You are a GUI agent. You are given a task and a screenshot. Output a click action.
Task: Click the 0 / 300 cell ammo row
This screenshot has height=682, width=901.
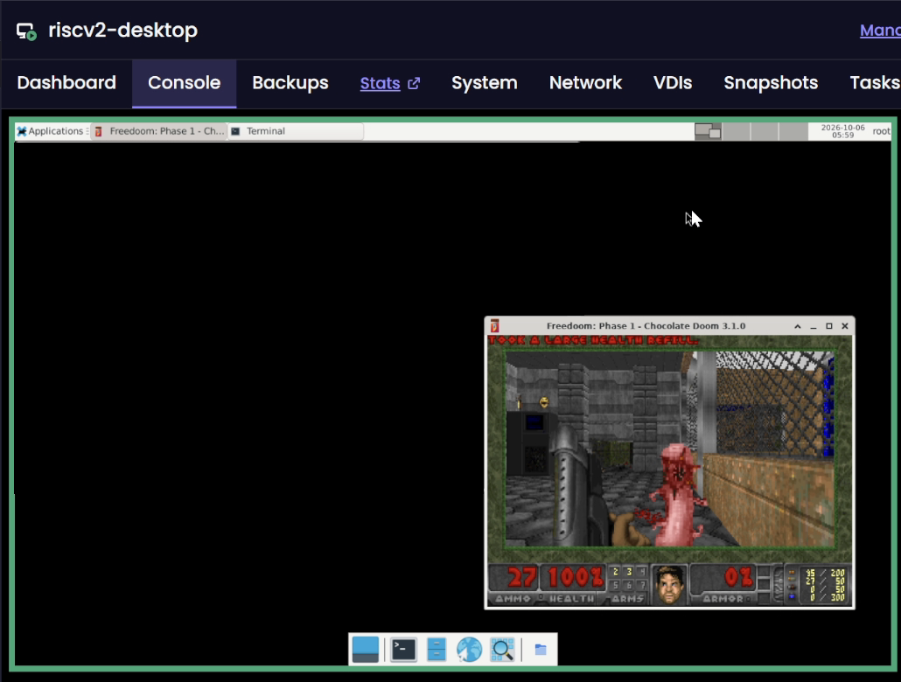pos(825,597)
